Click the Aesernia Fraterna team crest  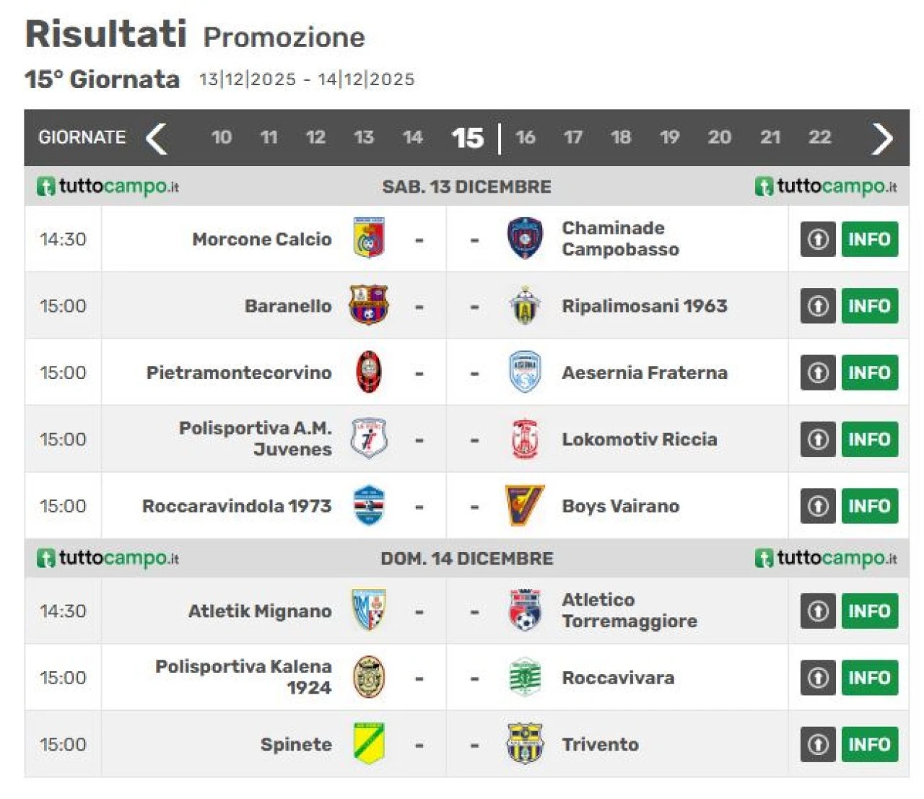pos(525,372)
